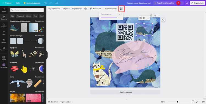Open the QR-code app in sidebar
206x104 pixels.
pos(4,58)
